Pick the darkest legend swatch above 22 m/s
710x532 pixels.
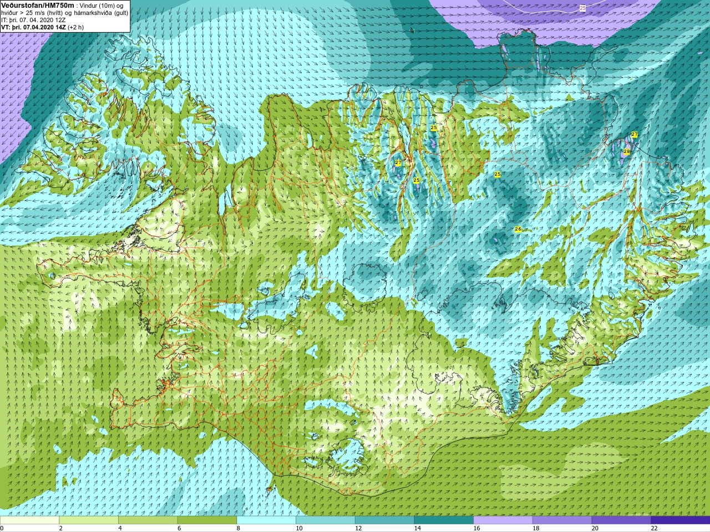(680, 520)
